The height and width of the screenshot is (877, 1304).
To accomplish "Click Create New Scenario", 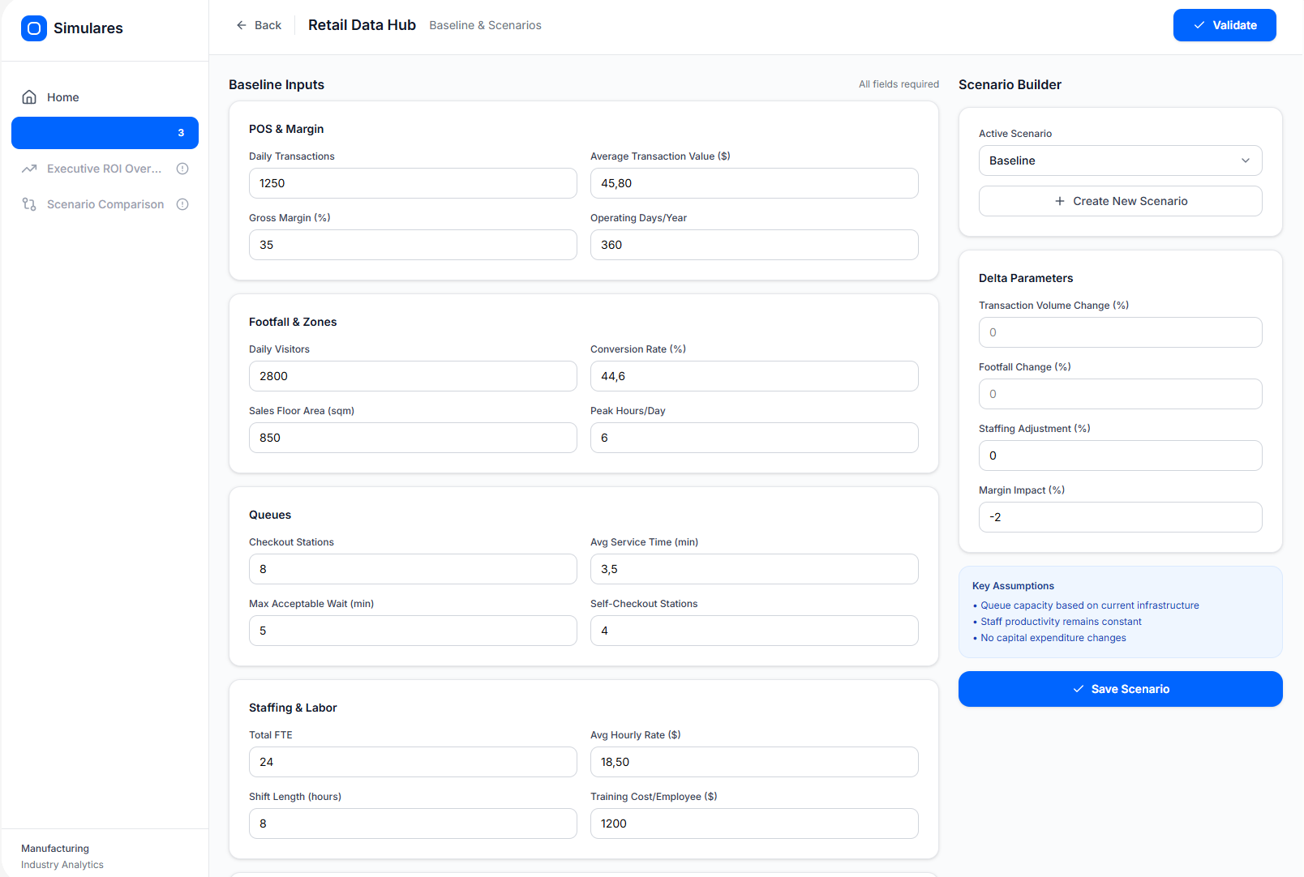I will point(1120,200).
